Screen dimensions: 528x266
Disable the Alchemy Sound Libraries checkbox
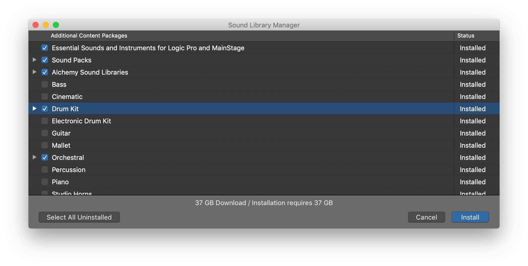coord(45,72)
